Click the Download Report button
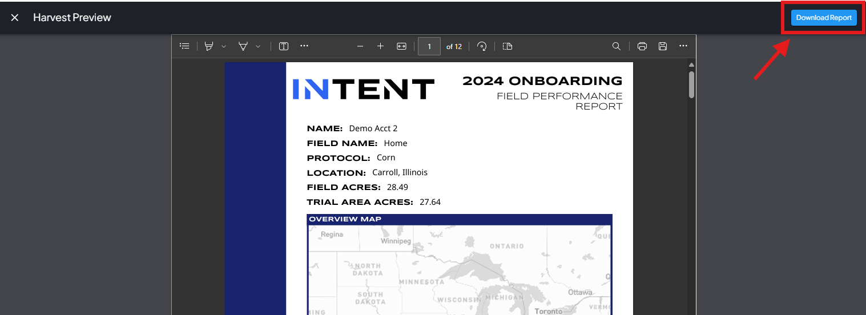 tap(824, 18)
